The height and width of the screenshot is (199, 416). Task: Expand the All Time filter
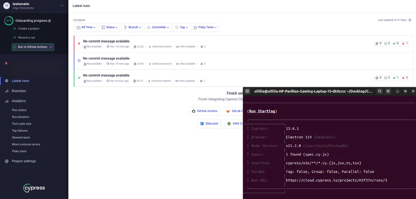tap(86, 27)
